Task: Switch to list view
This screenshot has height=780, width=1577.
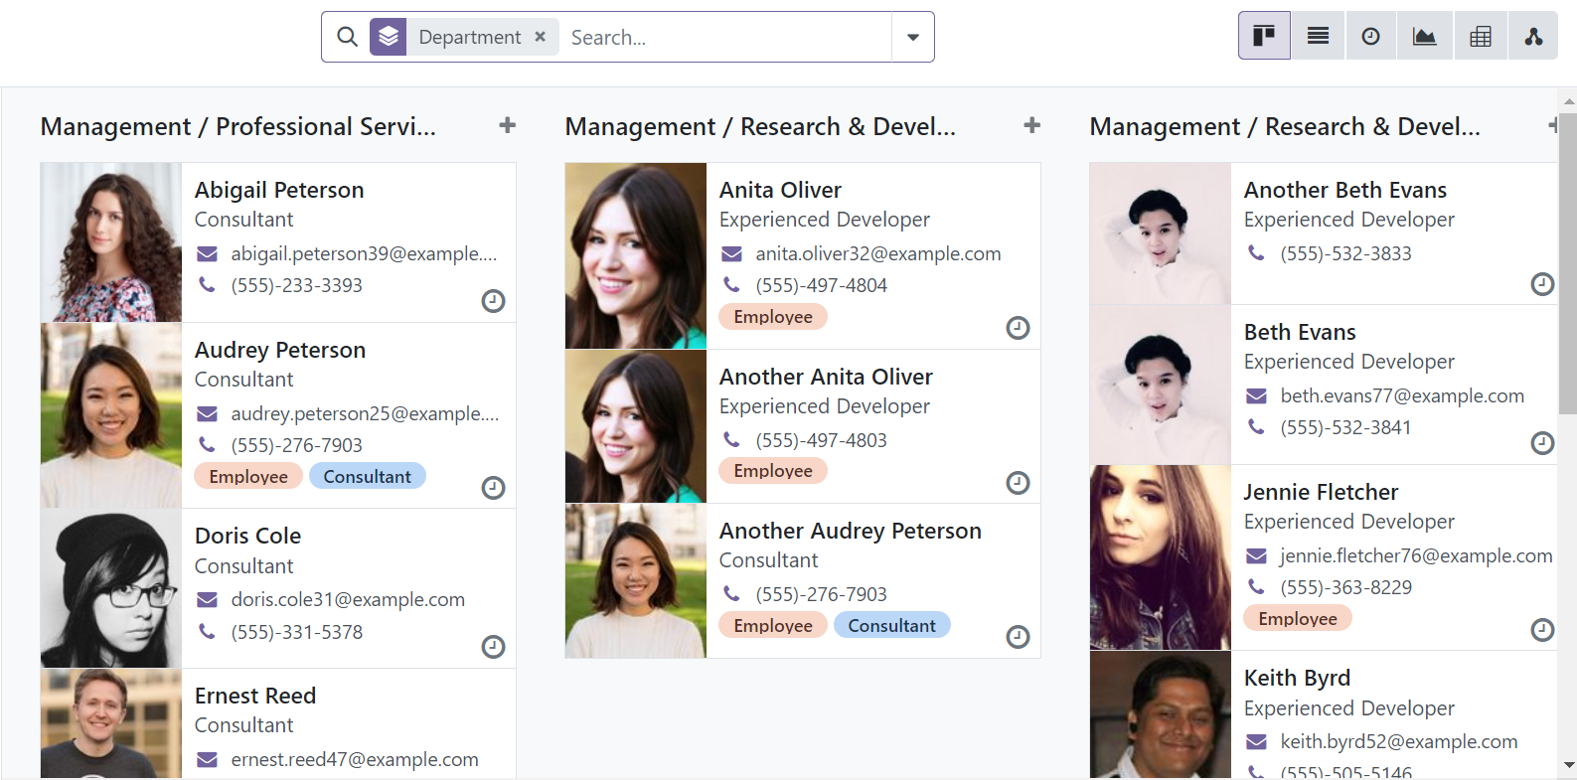Action: (x=1318, y=37)
